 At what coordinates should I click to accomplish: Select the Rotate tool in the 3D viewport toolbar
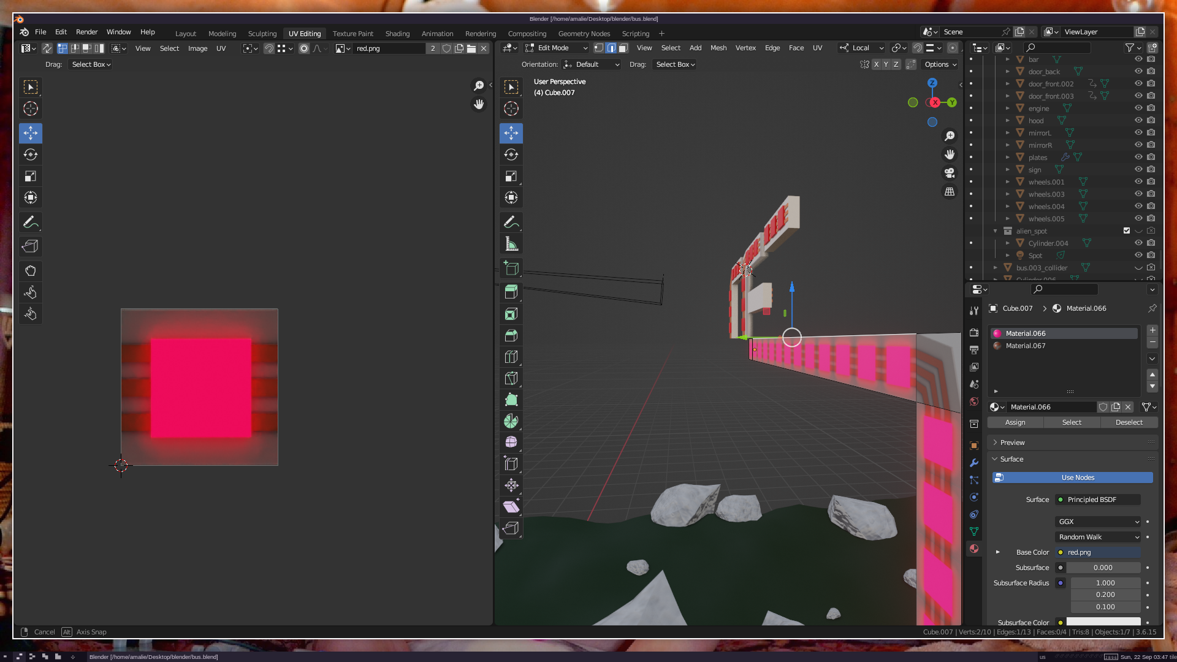pos(511,154)
